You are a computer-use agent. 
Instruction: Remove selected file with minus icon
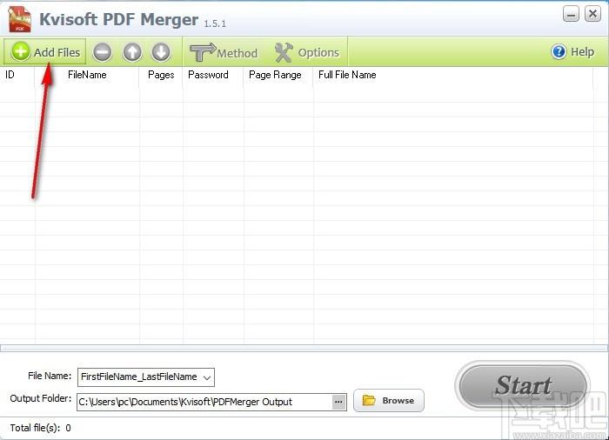102,52
